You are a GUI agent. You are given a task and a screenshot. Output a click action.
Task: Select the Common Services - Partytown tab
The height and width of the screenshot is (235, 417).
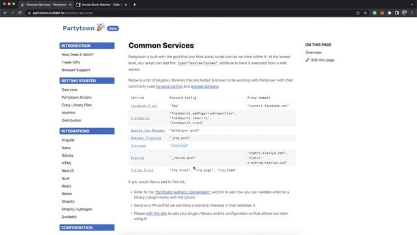coord(46,5)
